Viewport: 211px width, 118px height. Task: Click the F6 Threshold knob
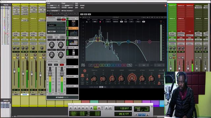coord(132,78)
